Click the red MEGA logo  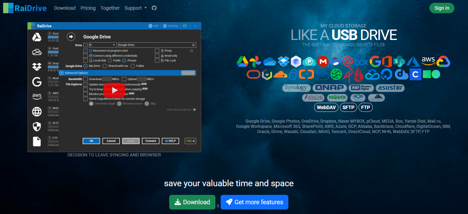(x=323, y=61)
